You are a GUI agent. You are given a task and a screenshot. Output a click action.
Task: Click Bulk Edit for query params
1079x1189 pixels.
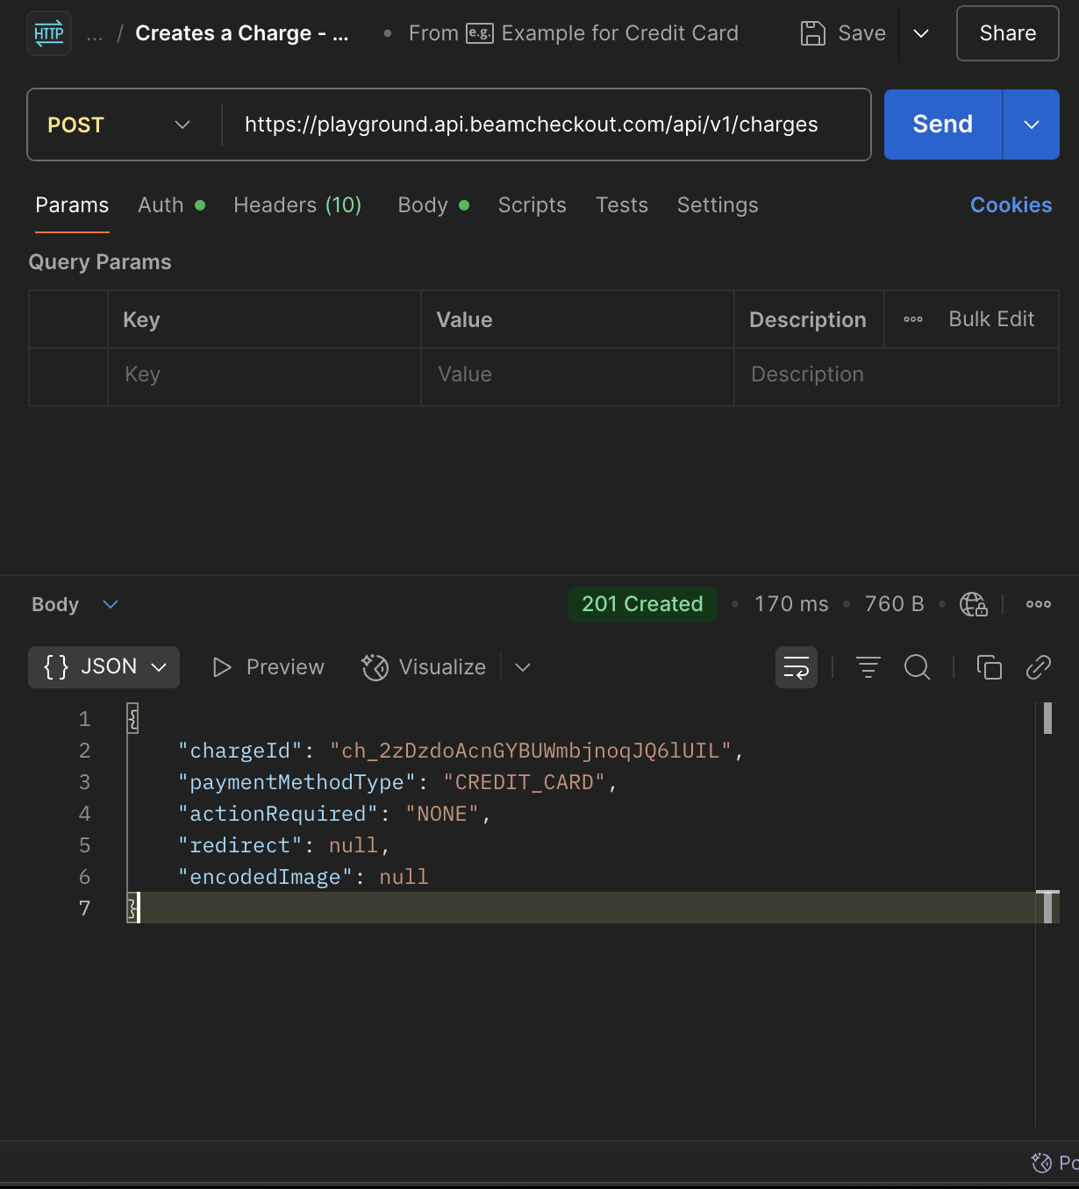[x=991, y=319]
